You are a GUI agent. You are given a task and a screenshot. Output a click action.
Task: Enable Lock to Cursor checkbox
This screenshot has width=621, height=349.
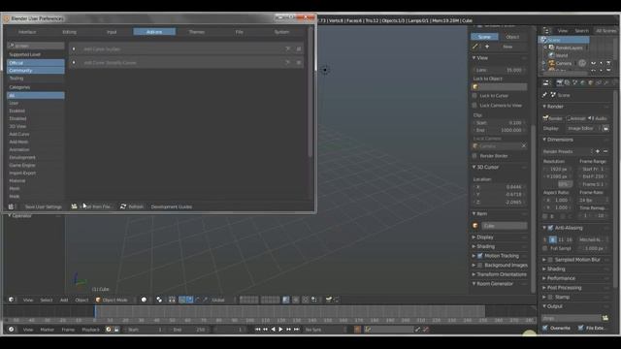coord(474,96)
